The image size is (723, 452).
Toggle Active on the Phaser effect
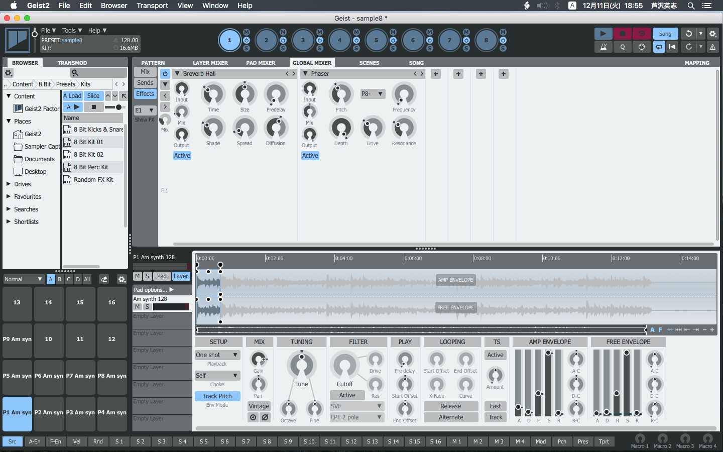click(310, 156)
